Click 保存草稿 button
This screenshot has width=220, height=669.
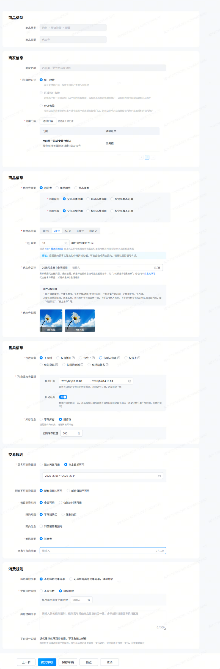click(x=68, y=662)
